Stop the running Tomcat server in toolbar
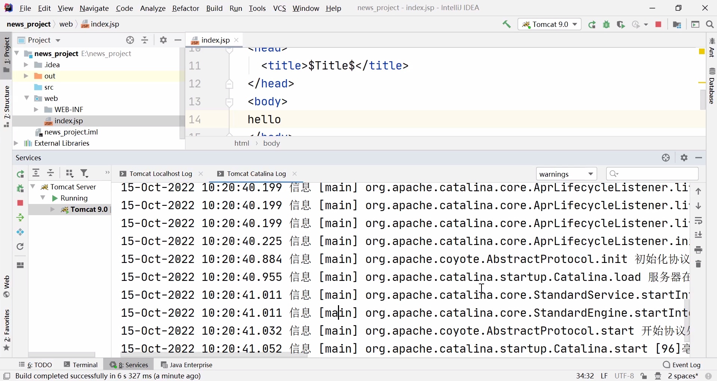 click(659, 25)
